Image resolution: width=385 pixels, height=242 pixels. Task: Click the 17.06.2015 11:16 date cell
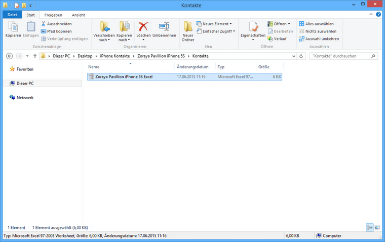191,76
